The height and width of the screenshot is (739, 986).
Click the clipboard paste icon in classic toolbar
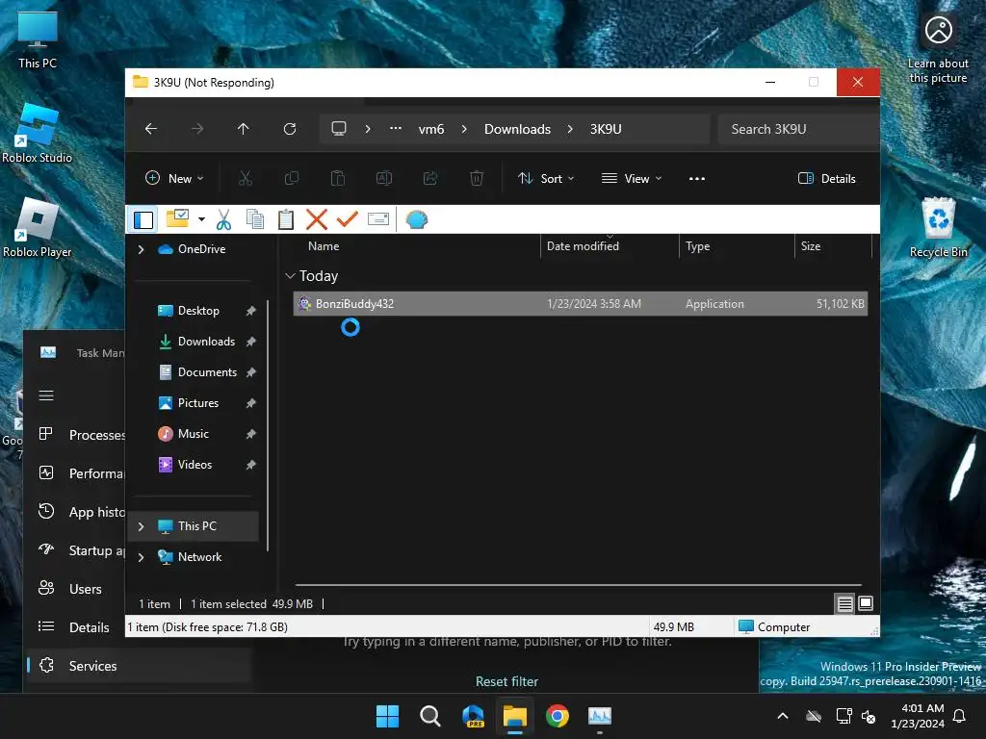click(x=285, y=219)
